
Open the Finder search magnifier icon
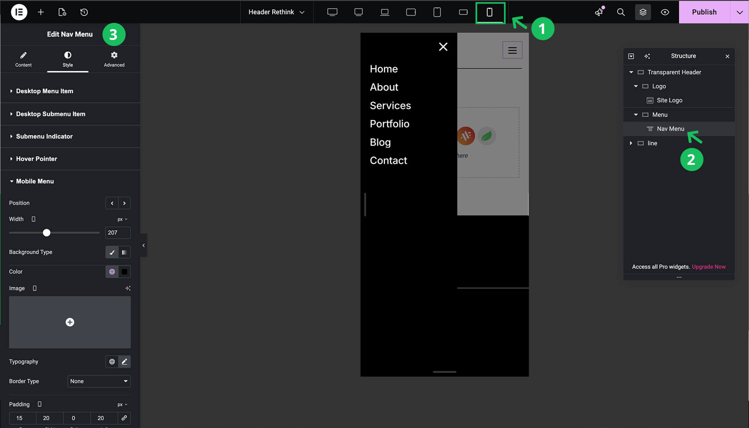point(621,12)
